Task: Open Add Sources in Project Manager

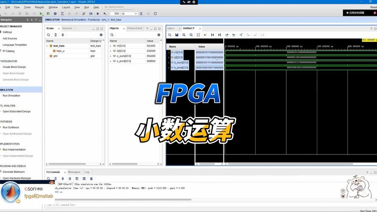Action: coord(10,39)
